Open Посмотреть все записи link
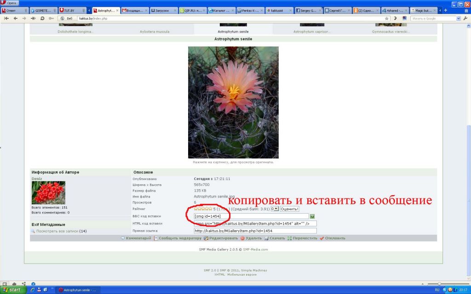Image resolution: width=471 pixels, height=294 pixels. point(57,231)
